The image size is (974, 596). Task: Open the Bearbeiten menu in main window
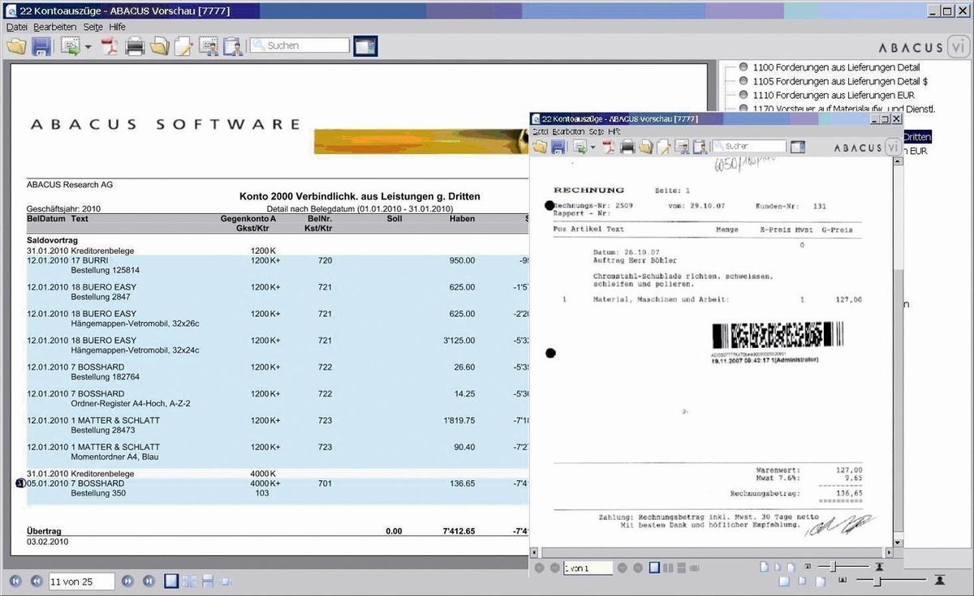[x=55, y=27]
